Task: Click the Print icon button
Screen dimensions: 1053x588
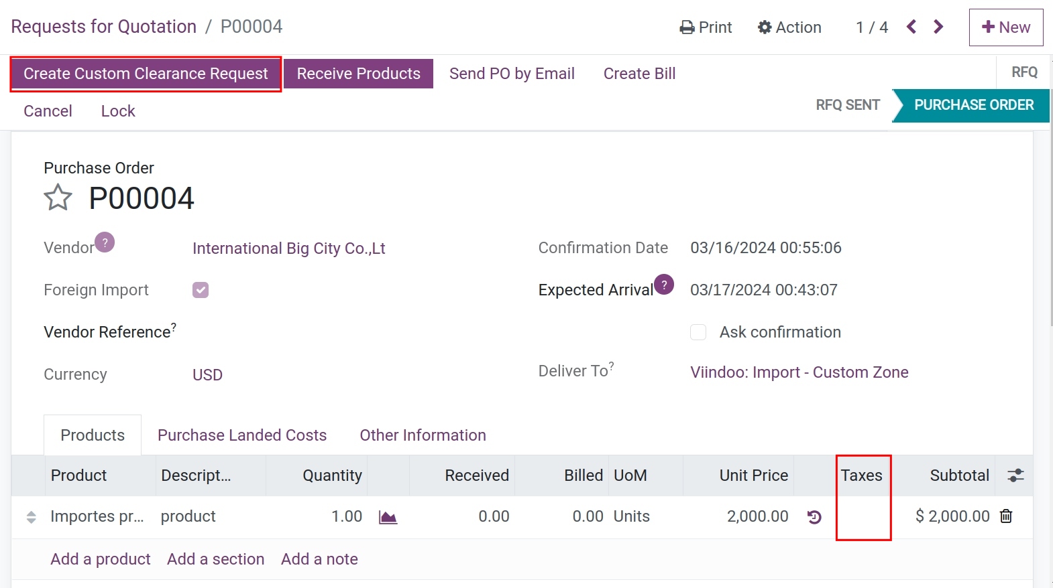Action: 705,27
